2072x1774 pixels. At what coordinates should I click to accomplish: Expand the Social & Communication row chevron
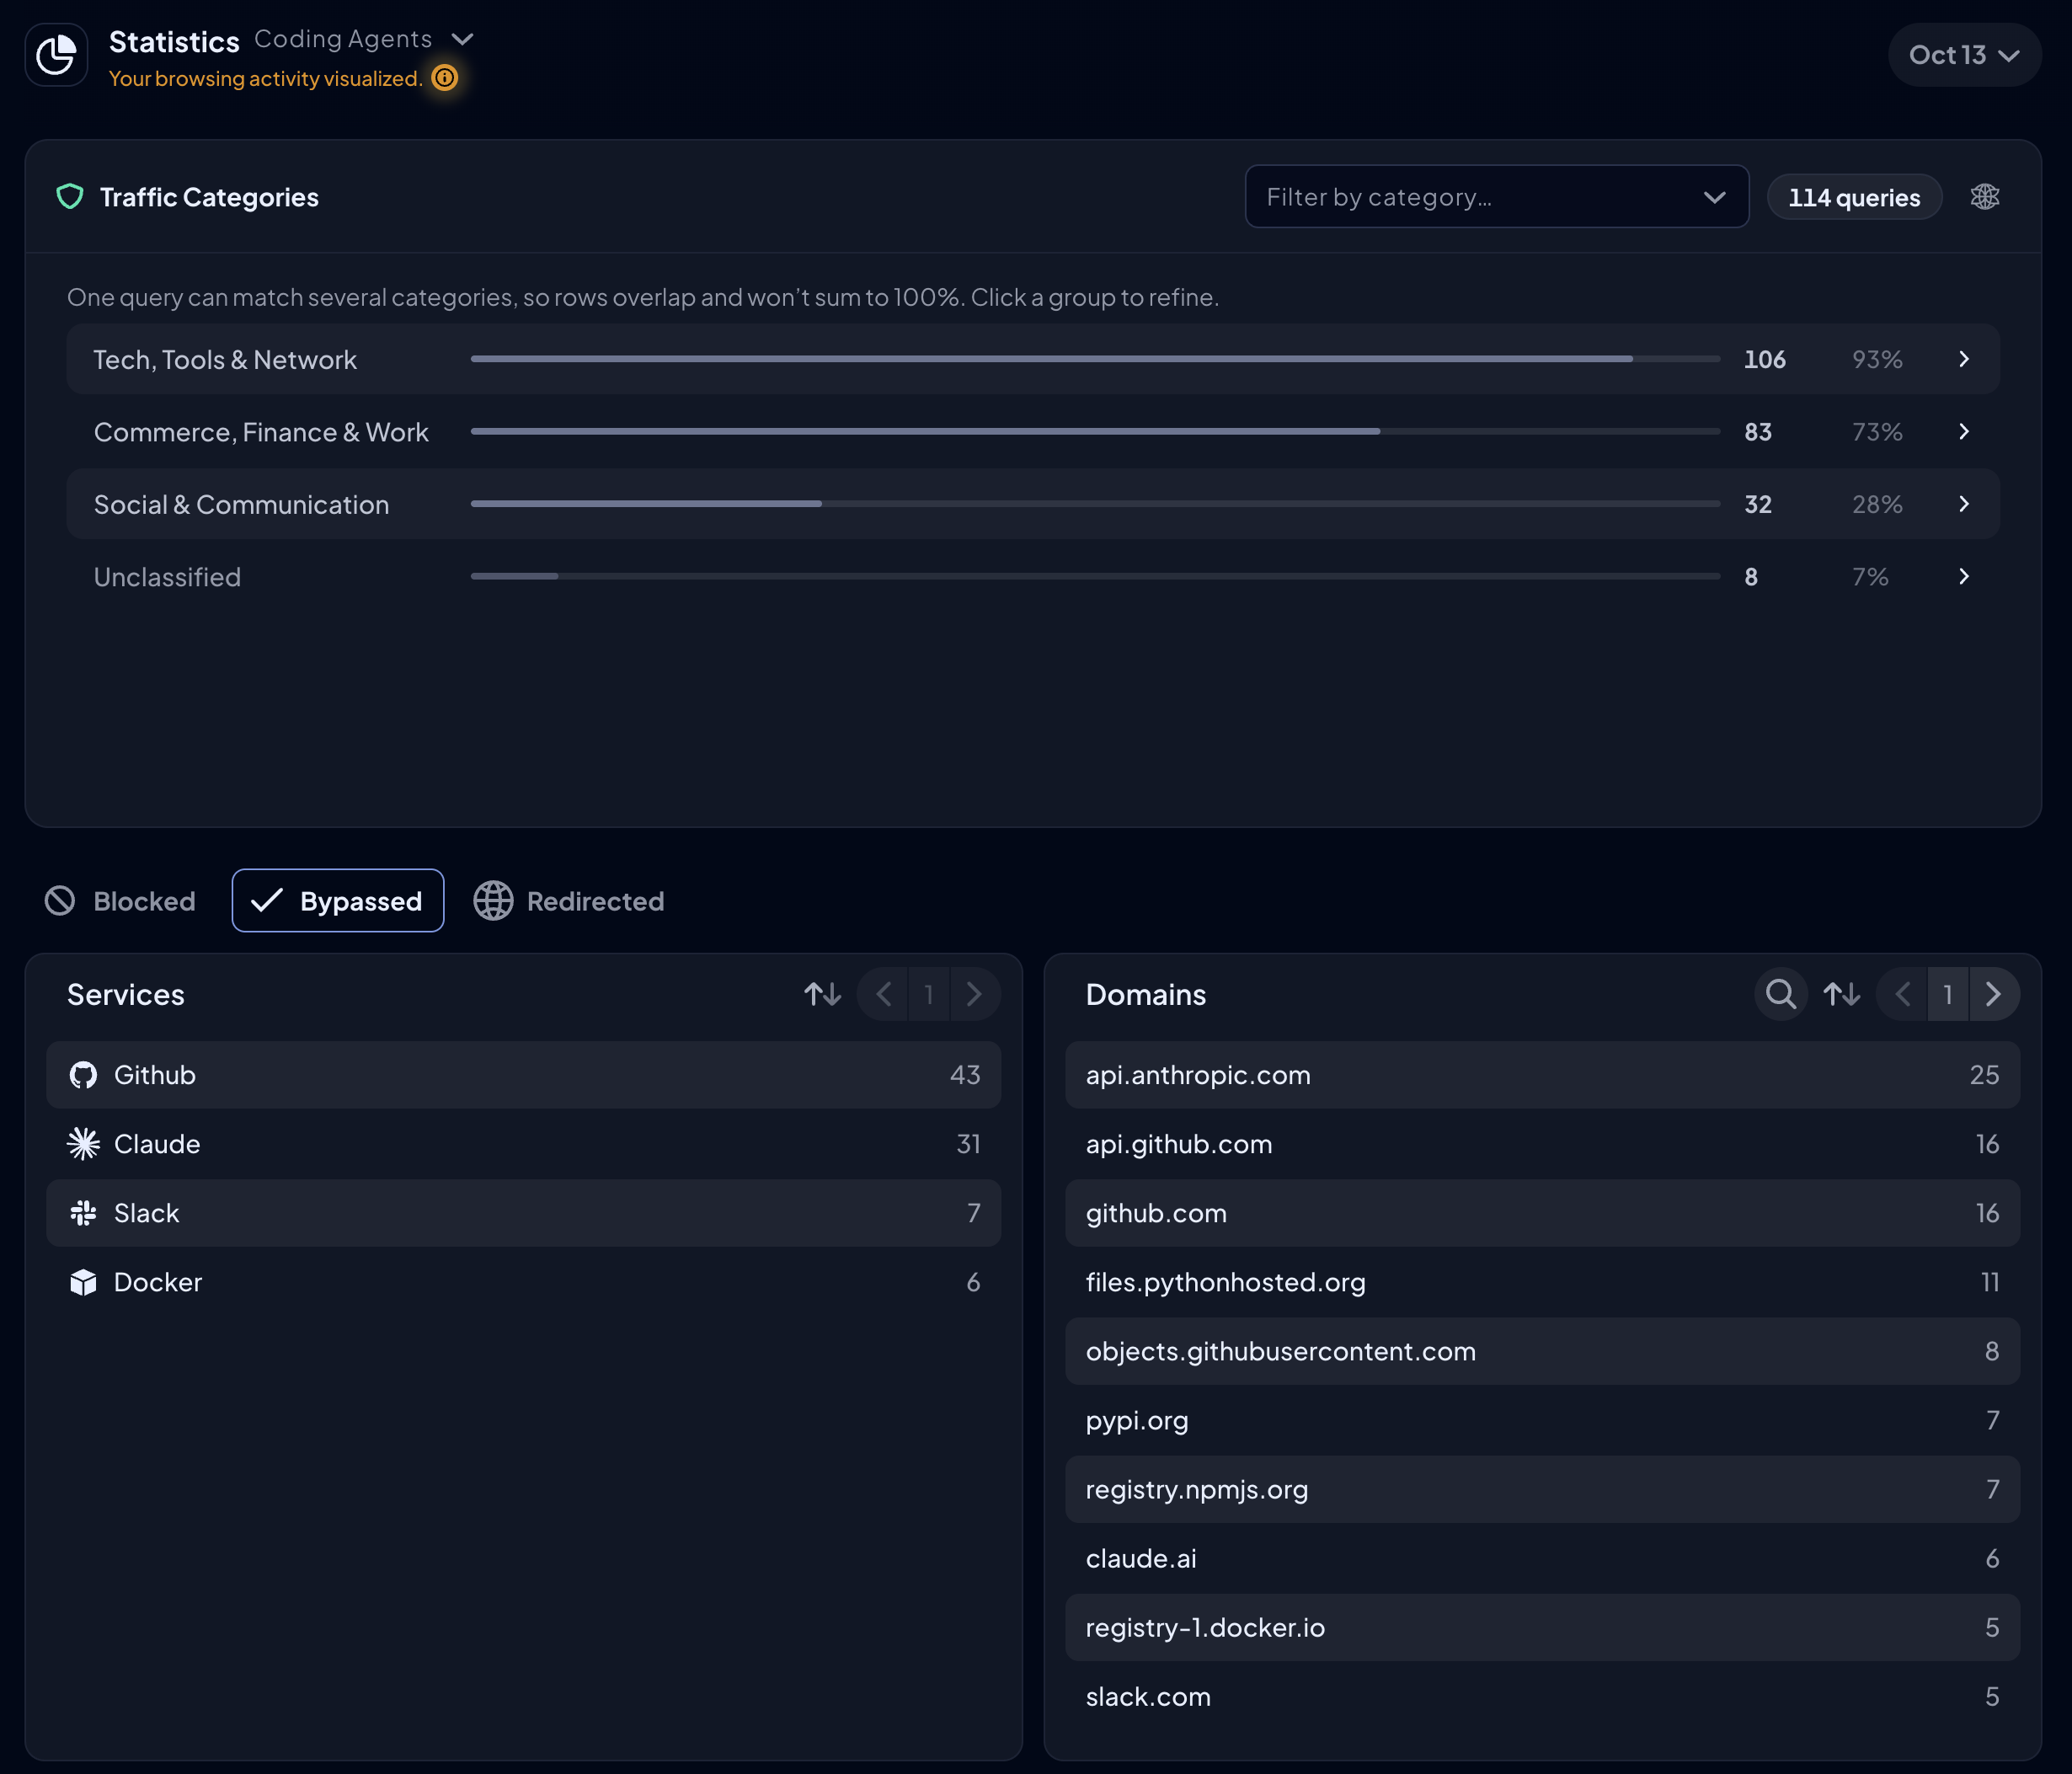(1964, 504)
